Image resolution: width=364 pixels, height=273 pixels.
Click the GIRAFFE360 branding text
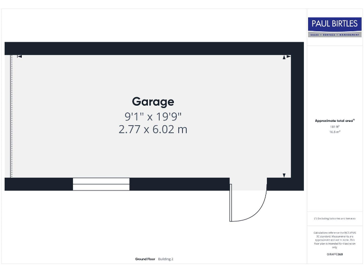pyautogui.click(x=335, y=255)
